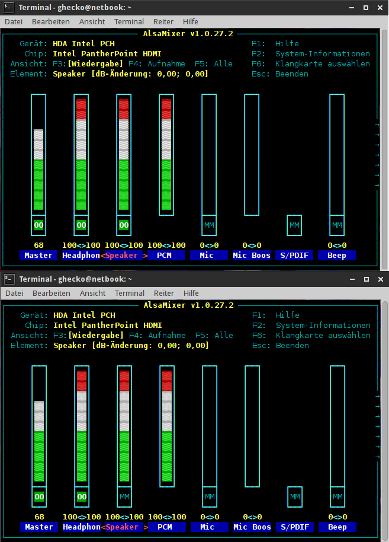The height and width of the screenshot is (542, 389).
Task: Click PCM volume bar in bottom window
Action: pos(167,426)
